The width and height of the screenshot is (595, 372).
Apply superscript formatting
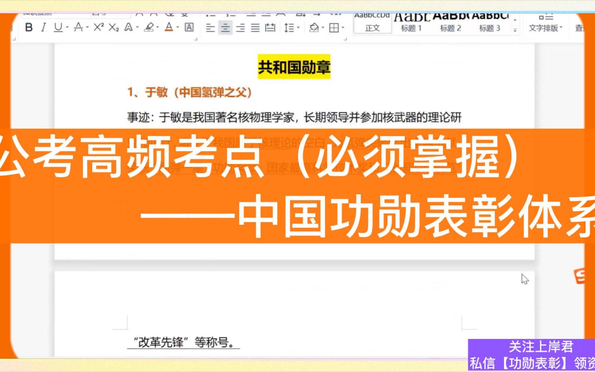click(99, 27)
